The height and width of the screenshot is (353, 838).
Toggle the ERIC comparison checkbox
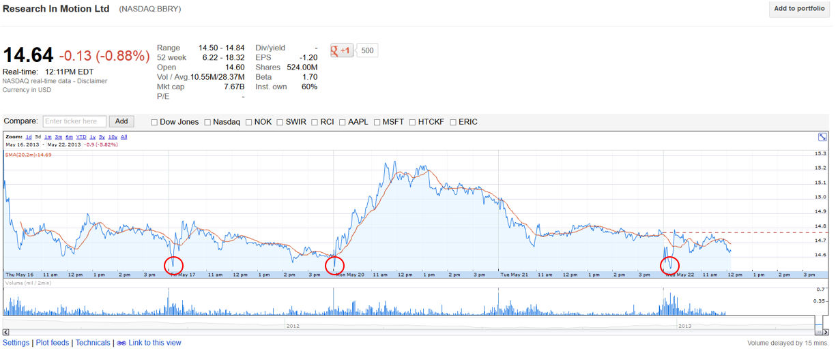click(x=453, y=123)
